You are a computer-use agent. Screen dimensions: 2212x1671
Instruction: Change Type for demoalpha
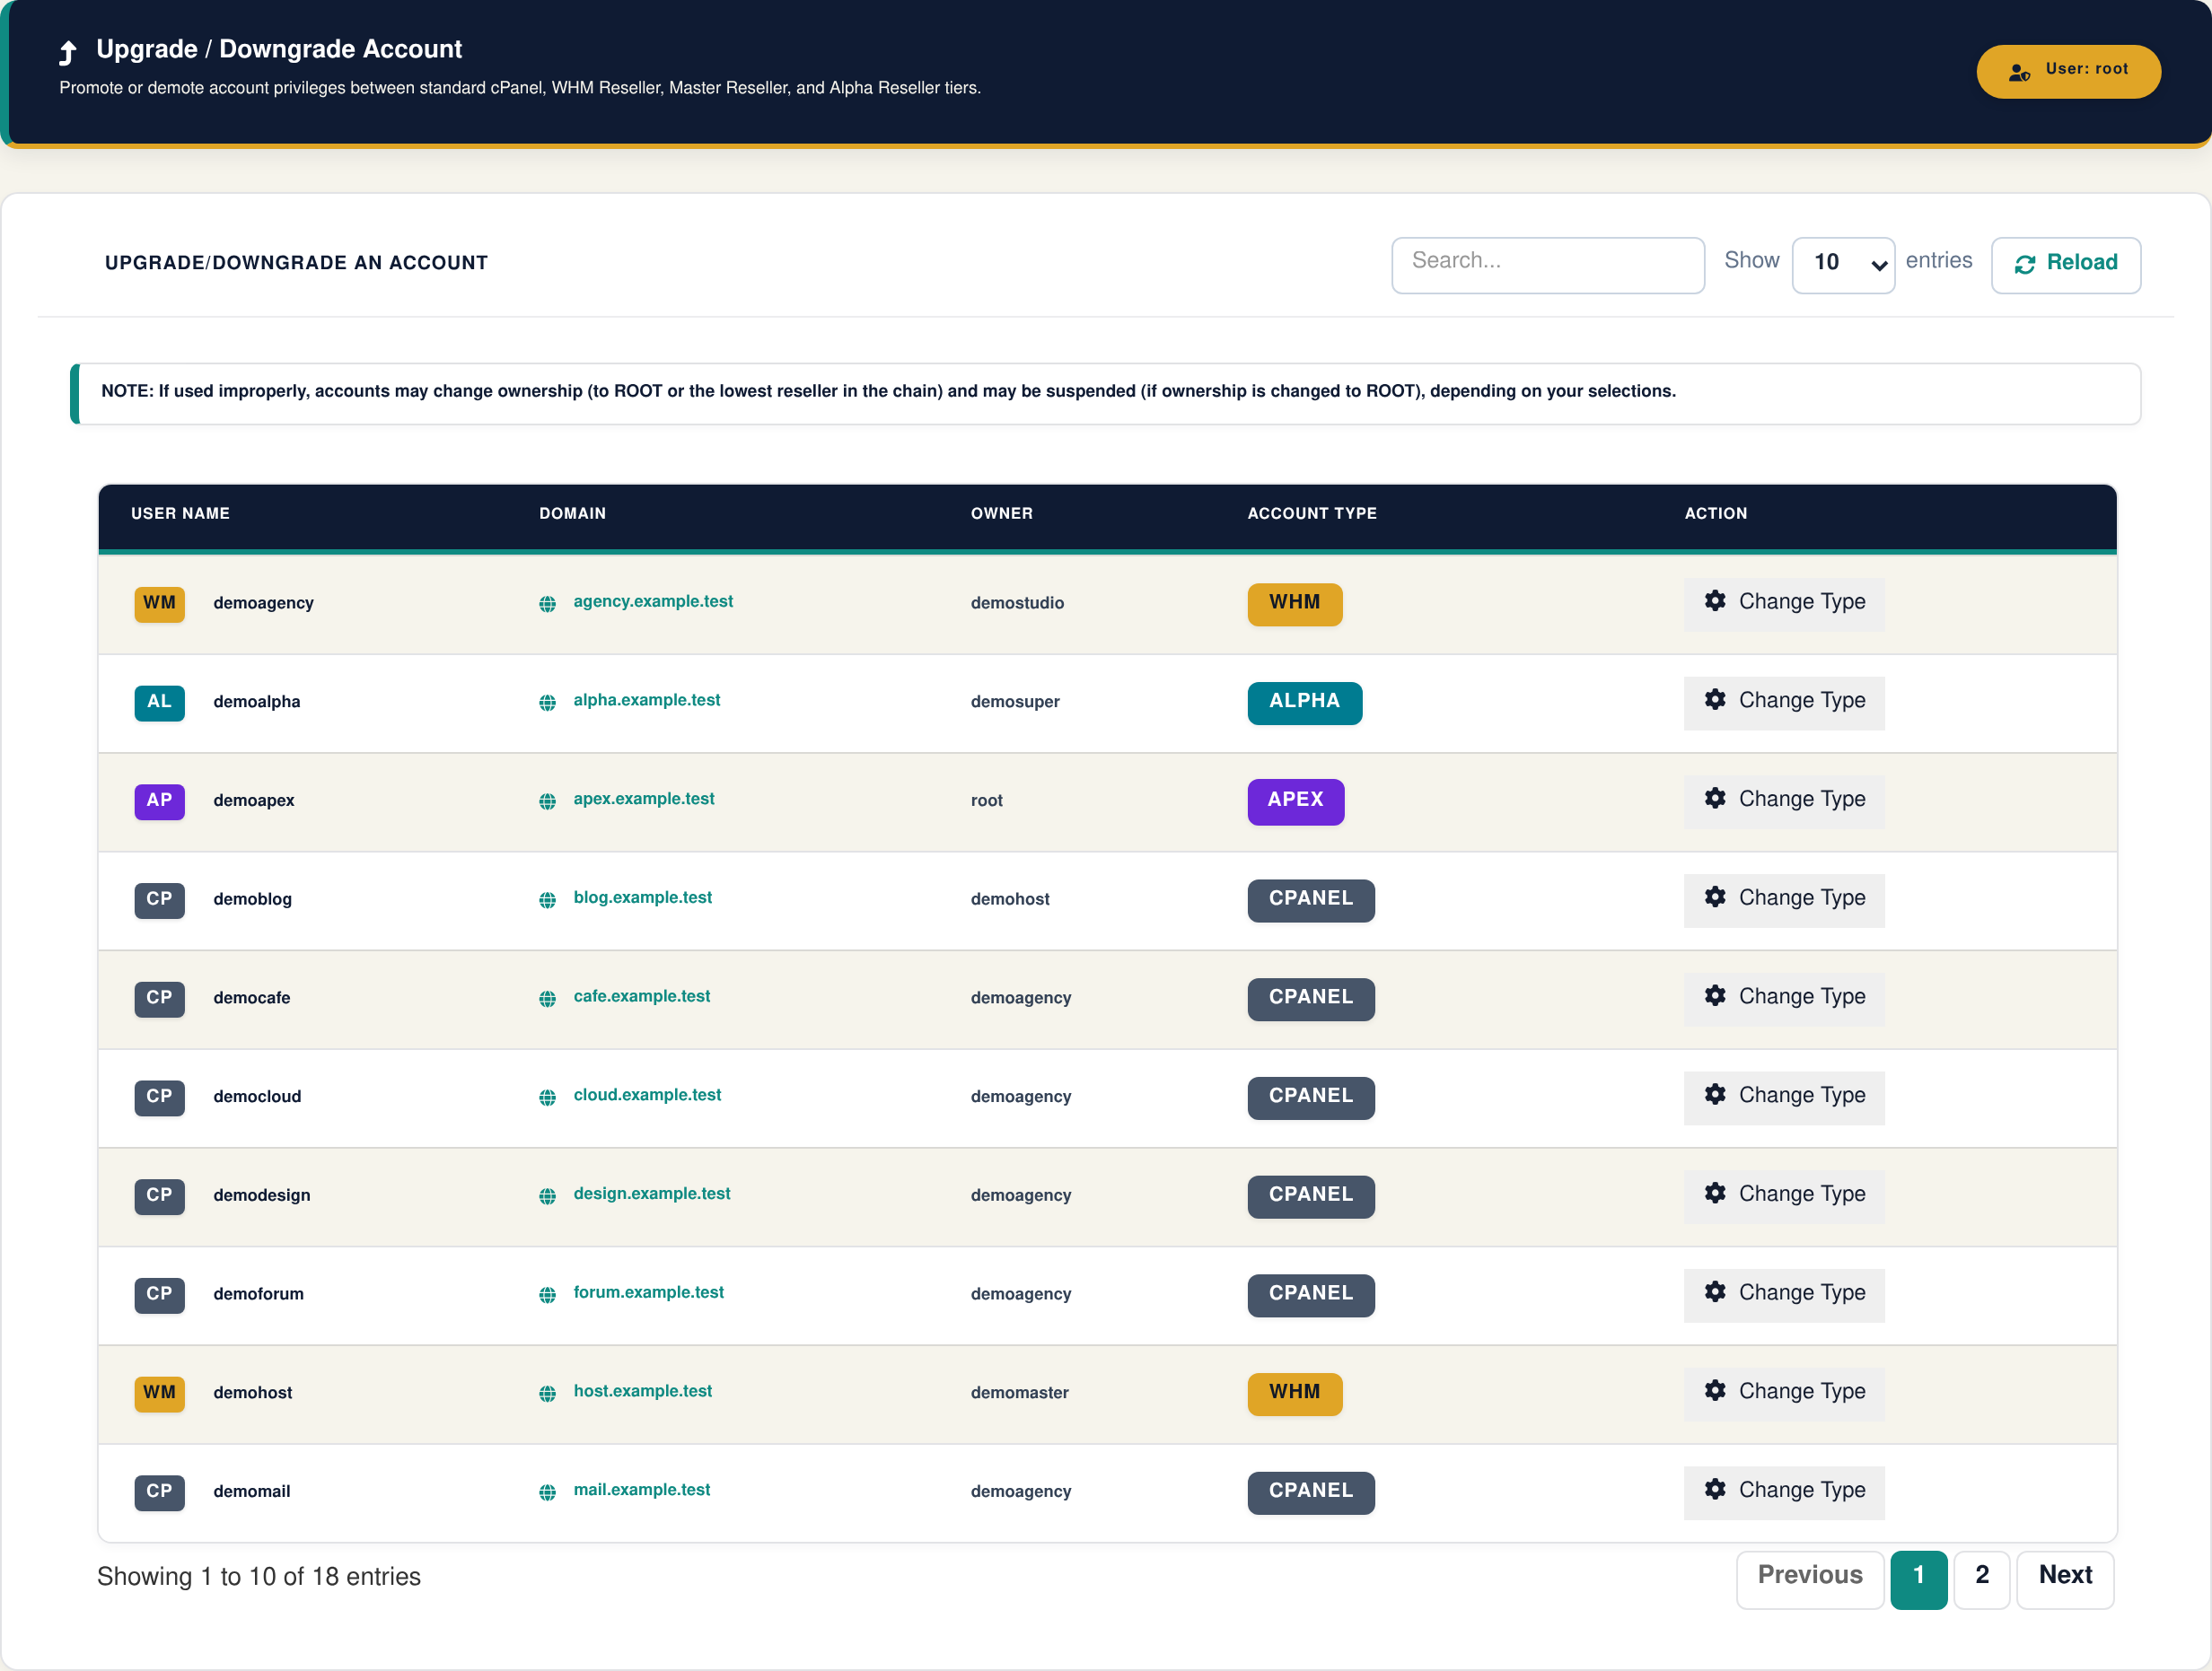[1784, 702]
